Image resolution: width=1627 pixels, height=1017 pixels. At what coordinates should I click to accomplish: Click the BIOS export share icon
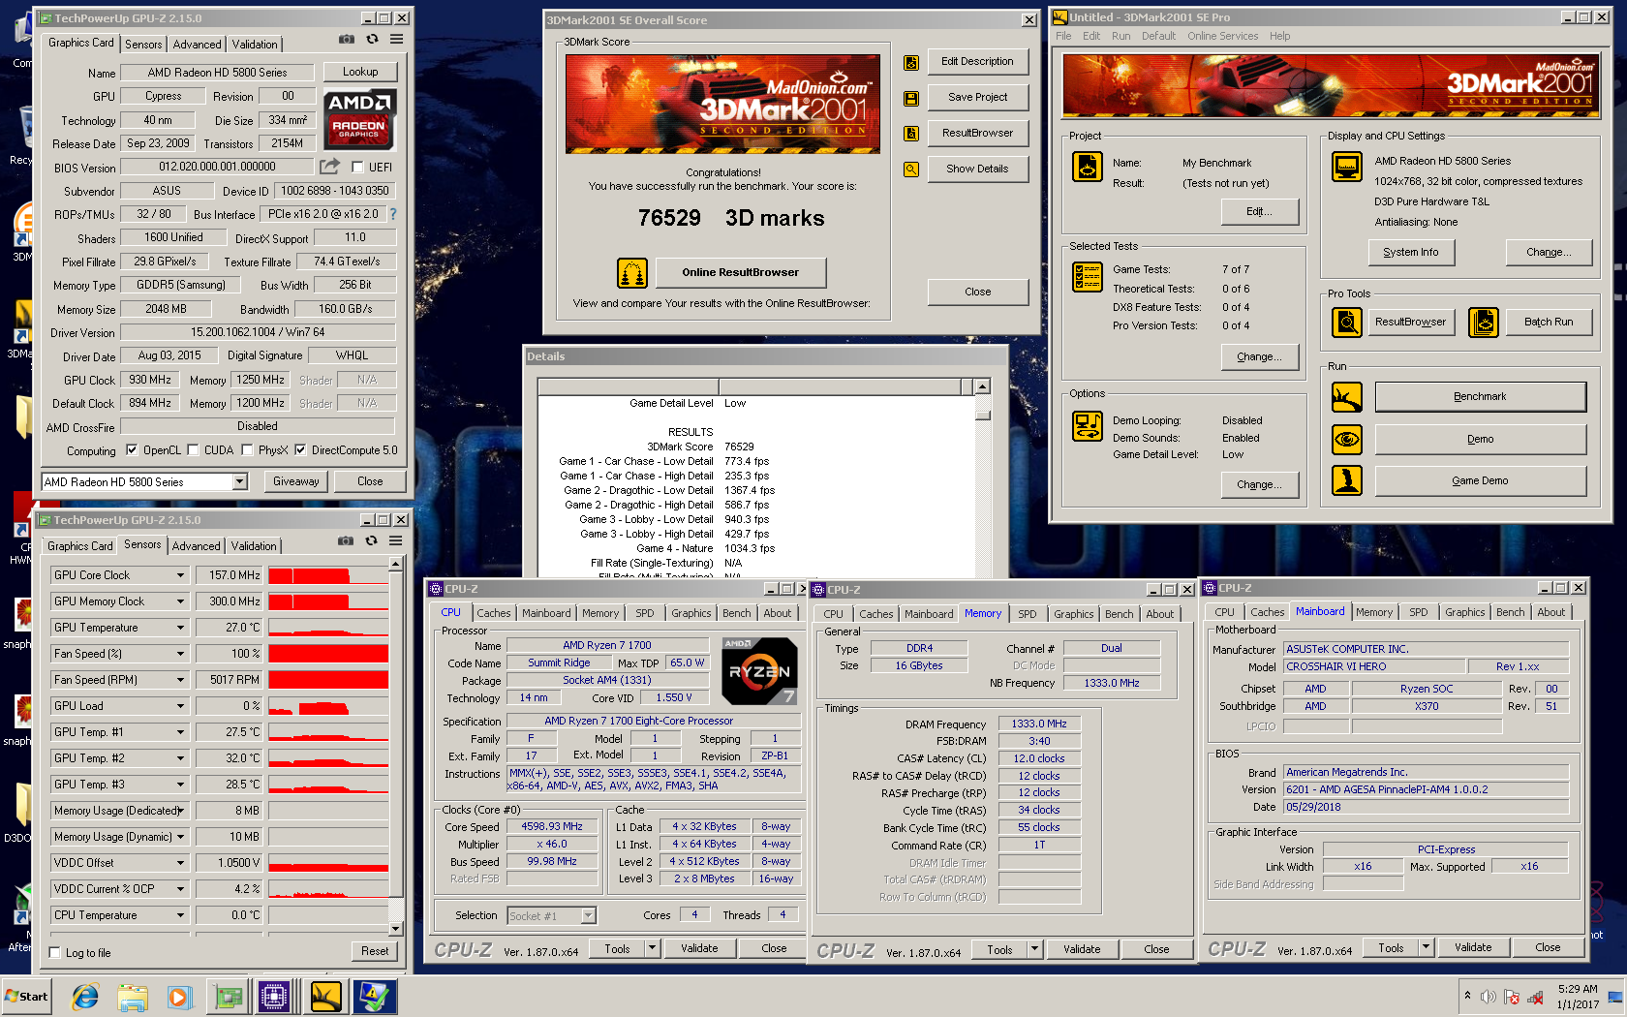[329, 167]
